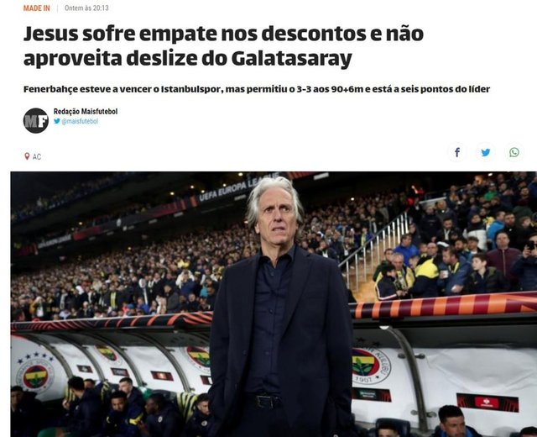
Task: Open the @maisfutebol Twitter handle link
Action: pyautogui.click(x=80, y=121)
